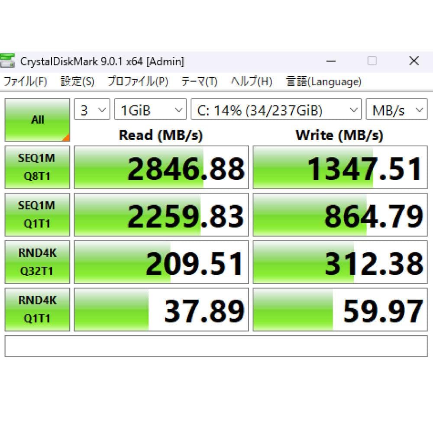Run the SEQ1M Q1T1 test

tap(37, 214)
